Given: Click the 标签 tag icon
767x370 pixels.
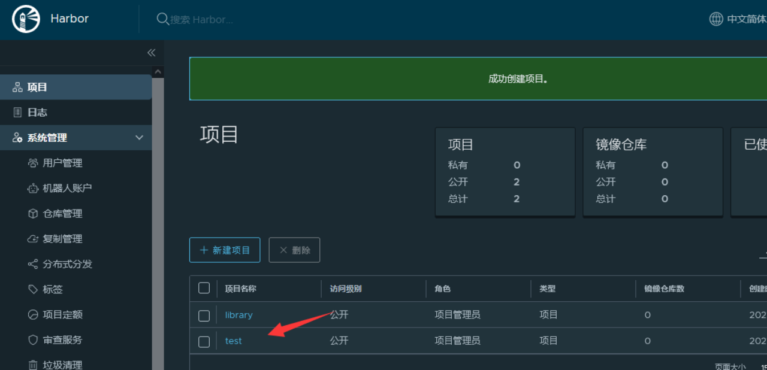Looking at the screenshot, I should coord(33,289).
